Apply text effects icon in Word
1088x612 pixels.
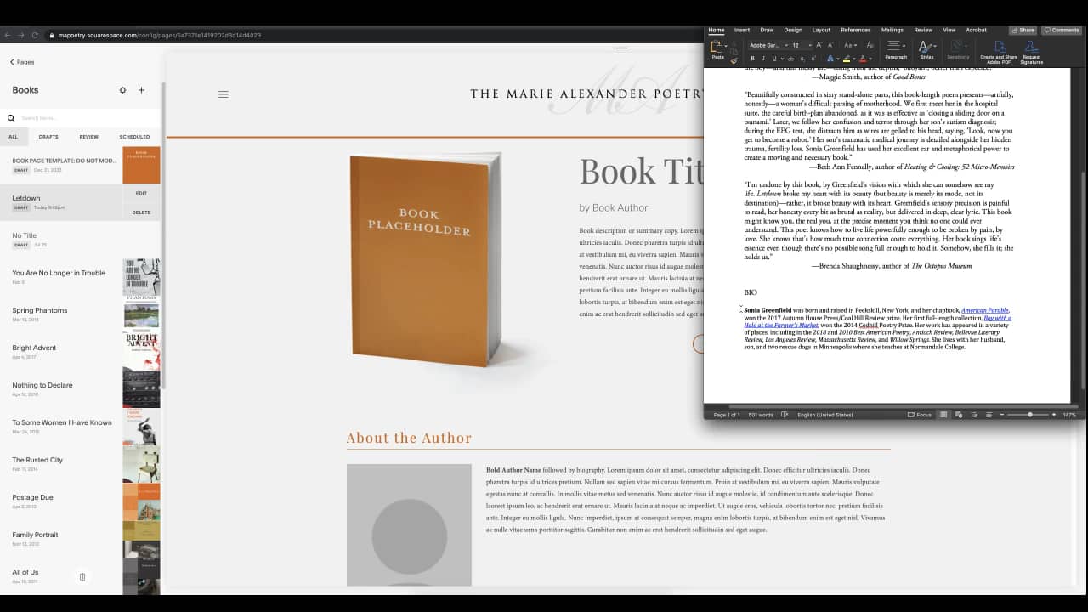coord(830,59)
